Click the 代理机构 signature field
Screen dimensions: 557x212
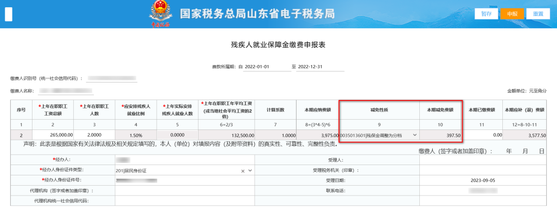pyautogui.click(x=185, y=191)
